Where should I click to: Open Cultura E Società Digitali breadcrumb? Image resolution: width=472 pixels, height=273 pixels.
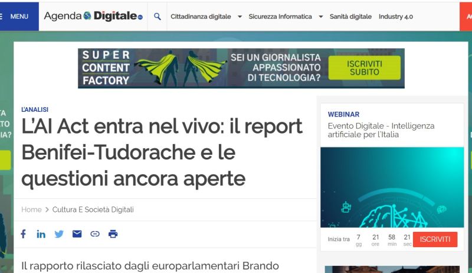pos(93,209)
